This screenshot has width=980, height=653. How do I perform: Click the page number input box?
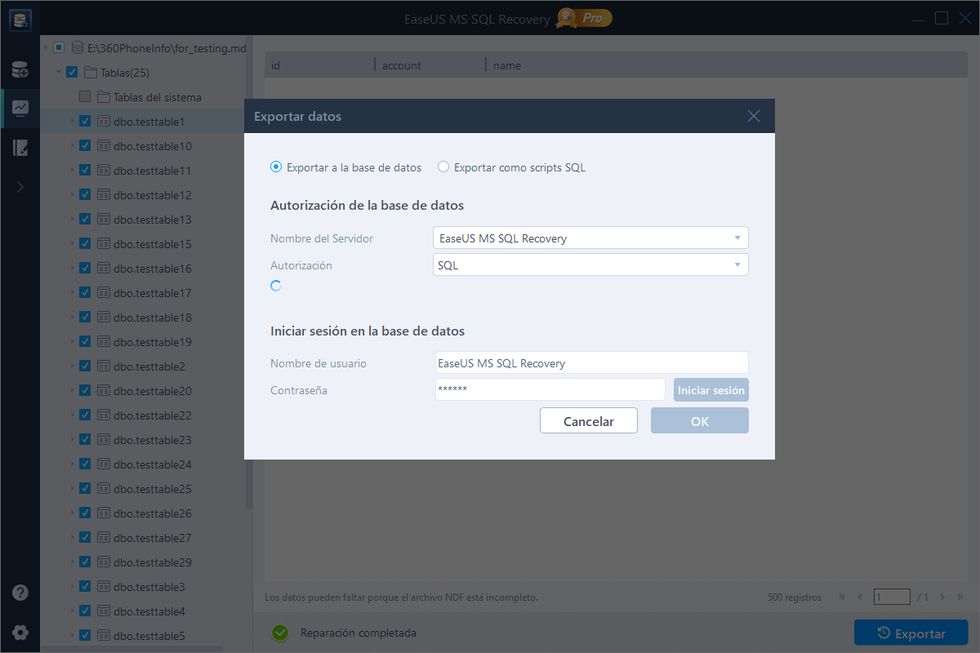tap(892, 597)
